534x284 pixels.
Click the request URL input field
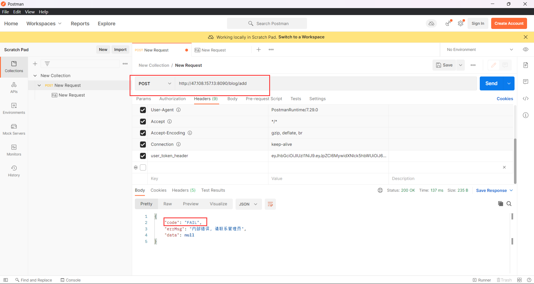(326, 84)
